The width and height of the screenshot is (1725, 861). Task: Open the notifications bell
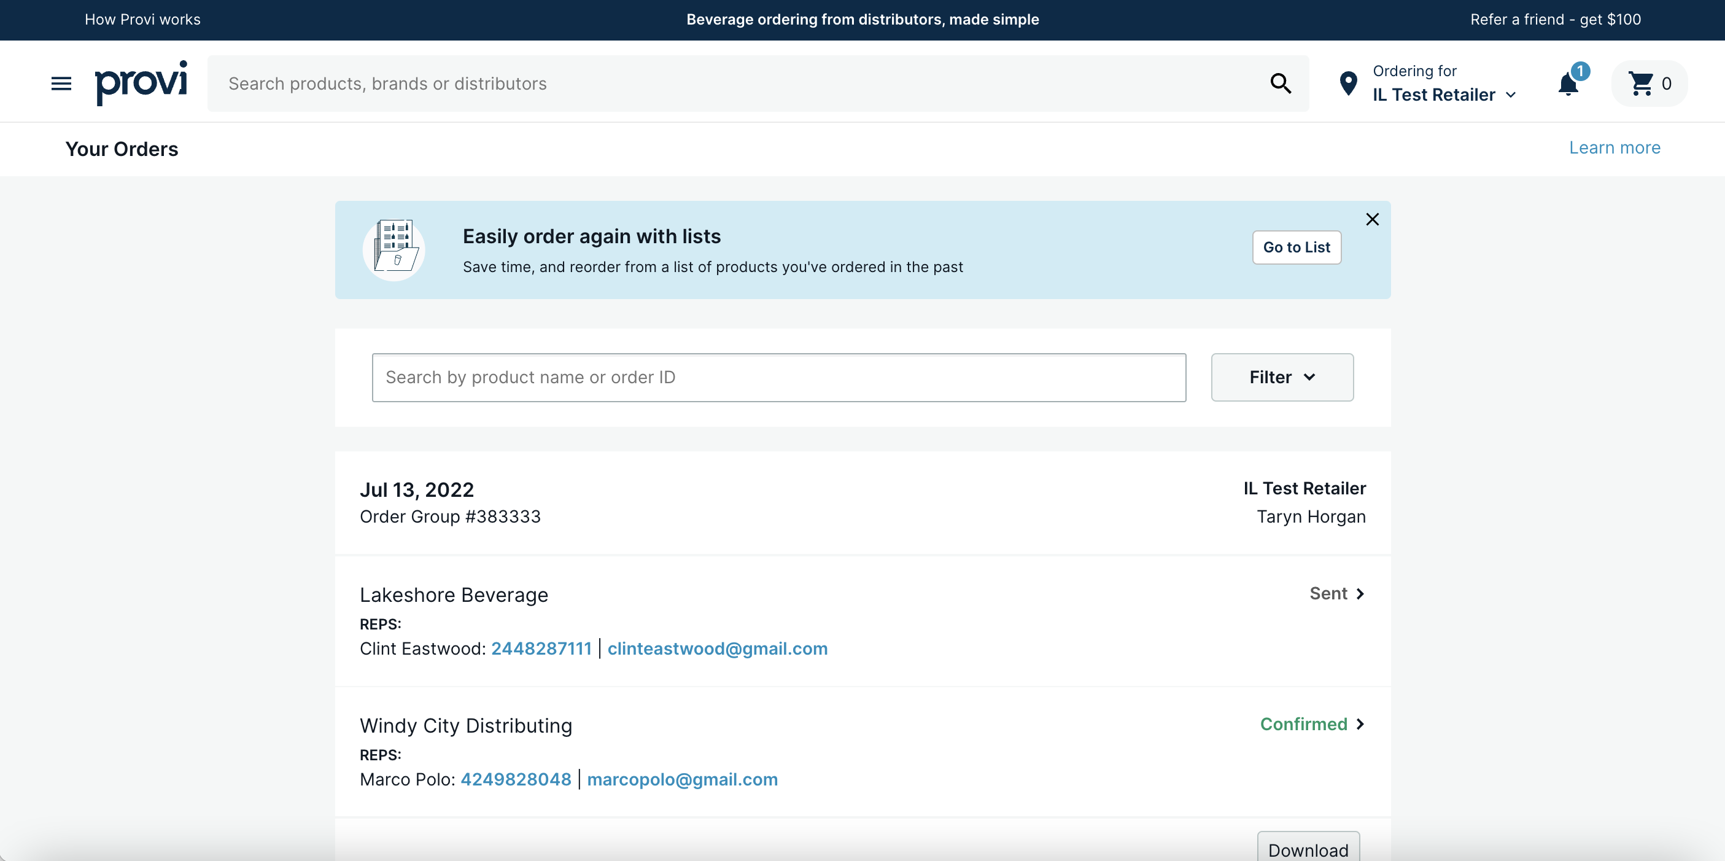[1568, 84]
